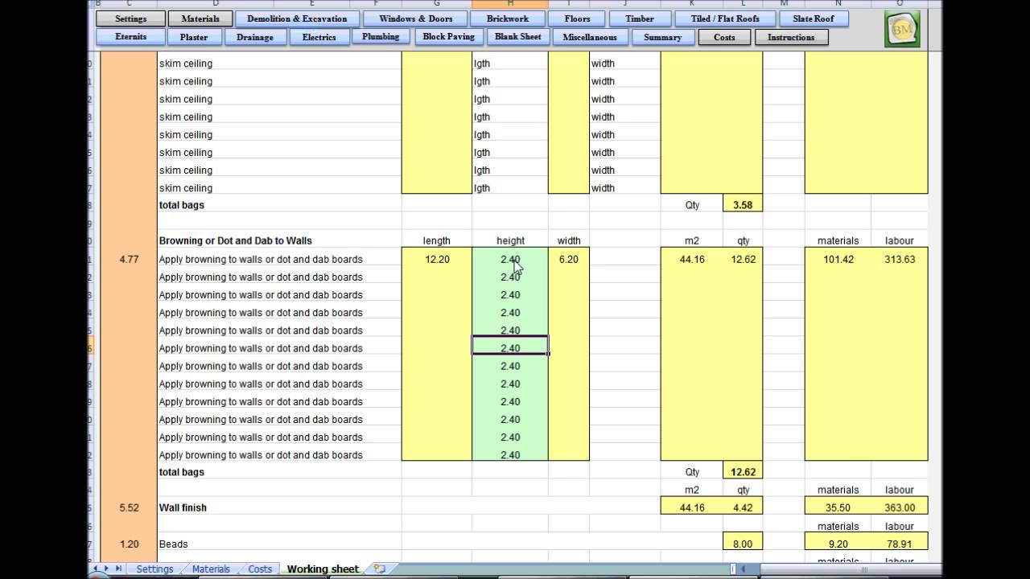Select browning total bags value 12.62
1030x579 pixels.
pos(743,472)
